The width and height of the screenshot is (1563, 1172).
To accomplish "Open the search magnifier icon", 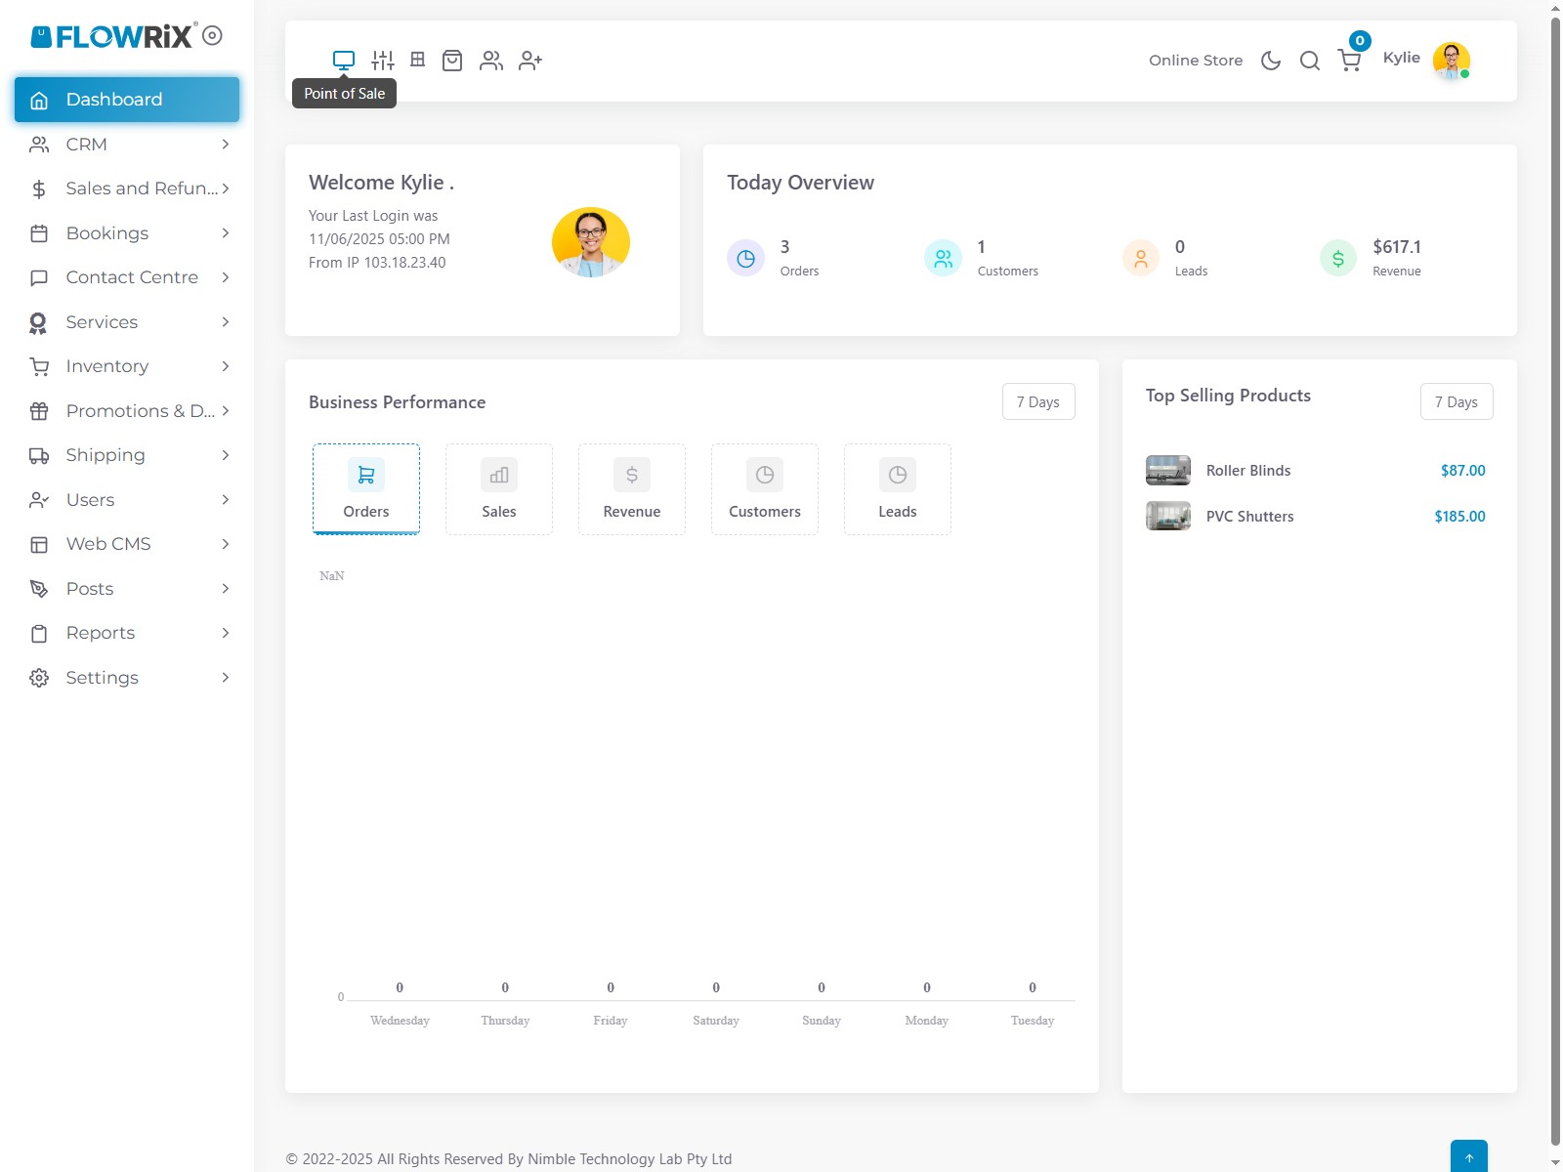I will (x=1310, y=61).
